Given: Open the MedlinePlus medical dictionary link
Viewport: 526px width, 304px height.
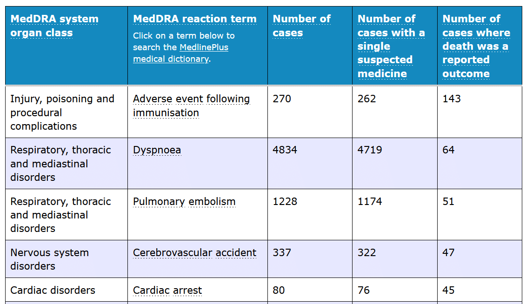Looking at the screenshot, I should [x=180, y=53].
